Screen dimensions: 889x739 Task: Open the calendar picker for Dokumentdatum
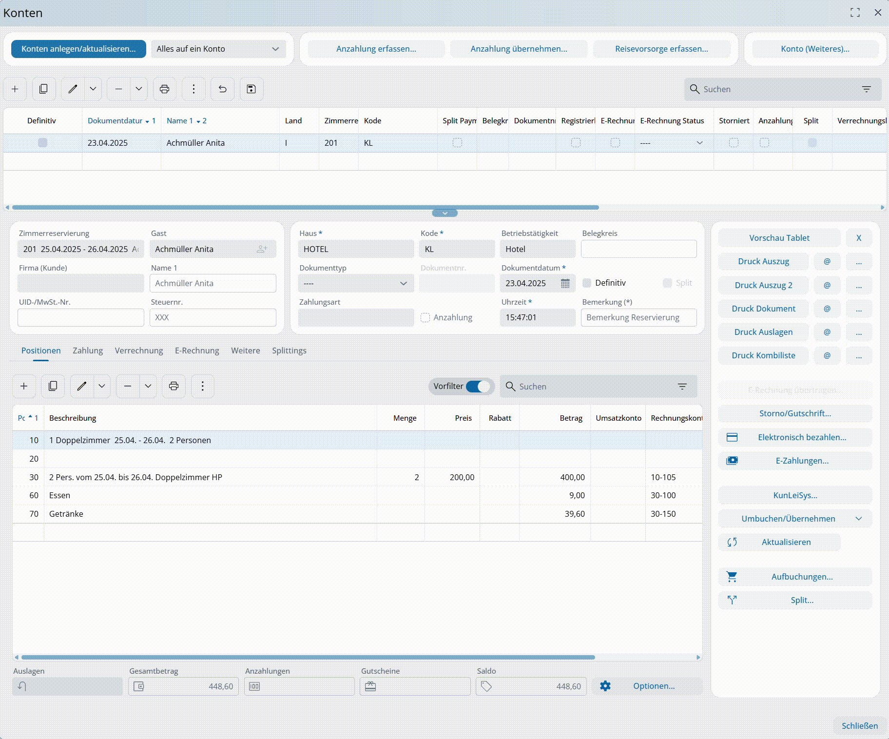[x=565, y=283]
